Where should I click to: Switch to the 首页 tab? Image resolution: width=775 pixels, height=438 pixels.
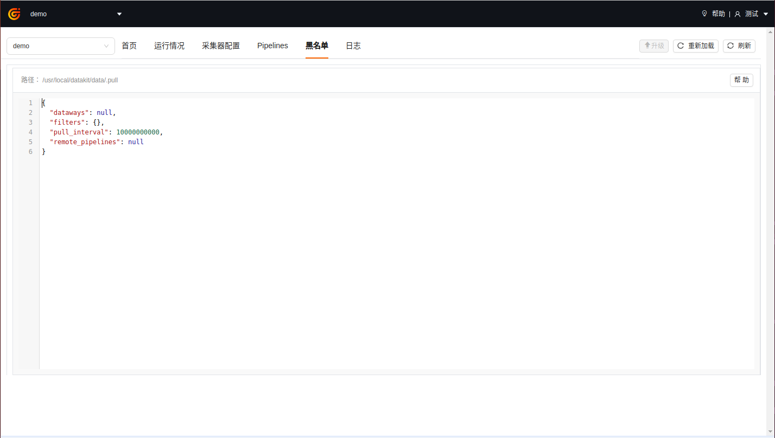pos(129,46)
